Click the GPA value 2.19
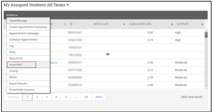The height and width of the screenshot is (112, 213). point(150,40)
